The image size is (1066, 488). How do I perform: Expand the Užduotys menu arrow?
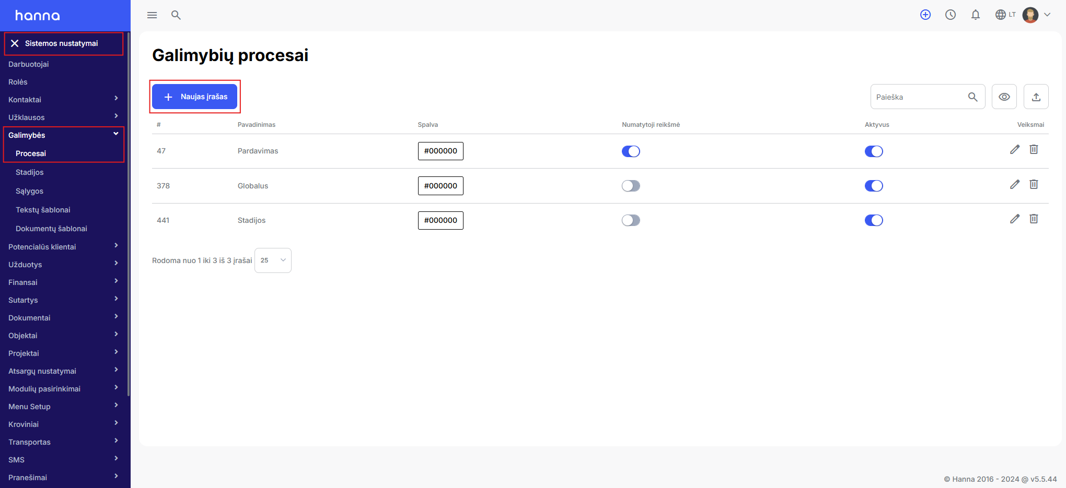point(116,264)
